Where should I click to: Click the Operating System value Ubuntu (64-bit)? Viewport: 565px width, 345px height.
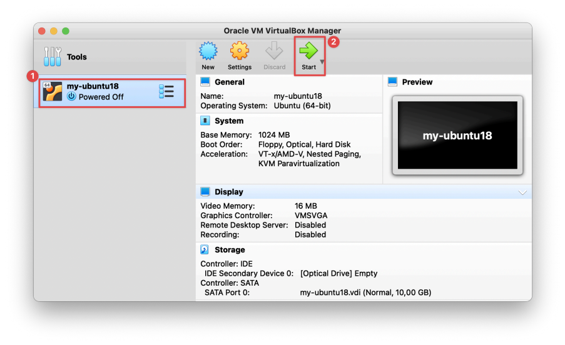302,106
